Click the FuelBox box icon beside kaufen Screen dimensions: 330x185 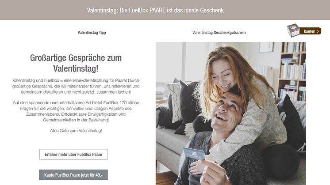(x=293, y=30)
